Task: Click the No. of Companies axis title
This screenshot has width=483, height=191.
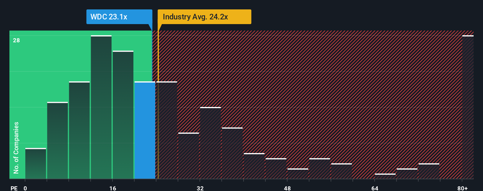Action: pos(16,148)
